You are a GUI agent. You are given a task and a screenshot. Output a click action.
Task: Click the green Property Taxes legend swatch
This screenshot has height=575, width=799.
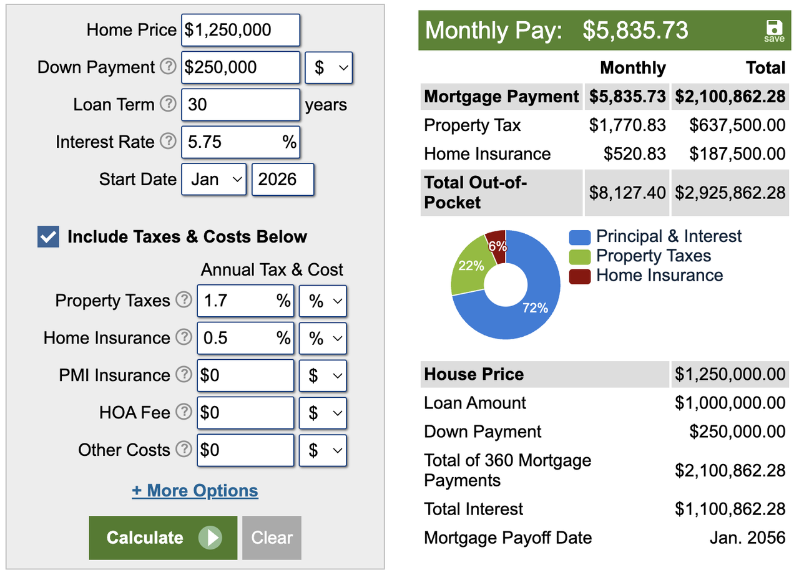580,256
